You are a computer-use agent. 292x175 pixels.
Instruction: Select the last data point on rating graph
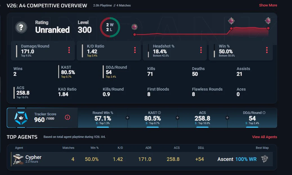(x=268, y=28)
